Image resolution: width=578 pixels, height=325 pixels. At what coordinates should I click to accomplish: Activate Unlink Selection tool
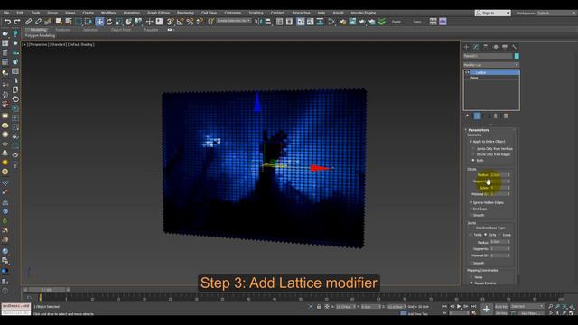(x=38, y=22)
